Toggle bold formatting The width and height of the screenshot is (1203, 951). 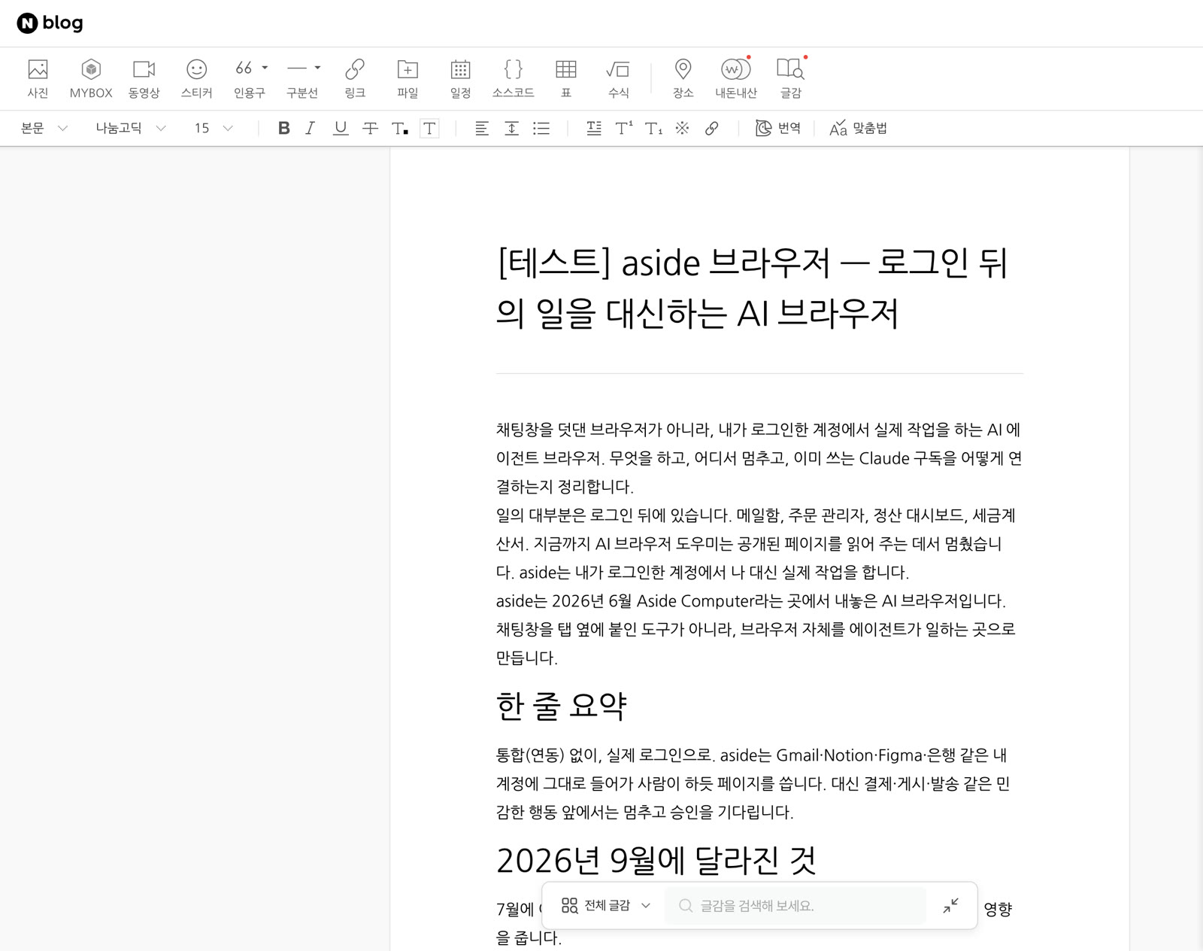pos(283,128)
